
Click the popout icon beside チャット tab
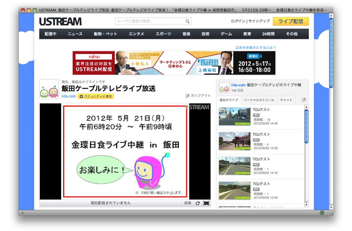304,100
